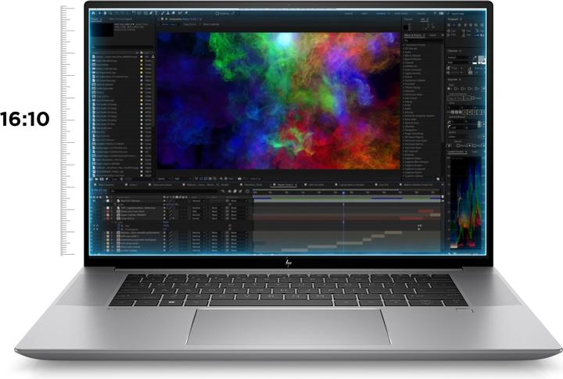Click the center text paragraph icon
Image resolution: width=563 pixels, height=379 pixels.
click(454, 25)
